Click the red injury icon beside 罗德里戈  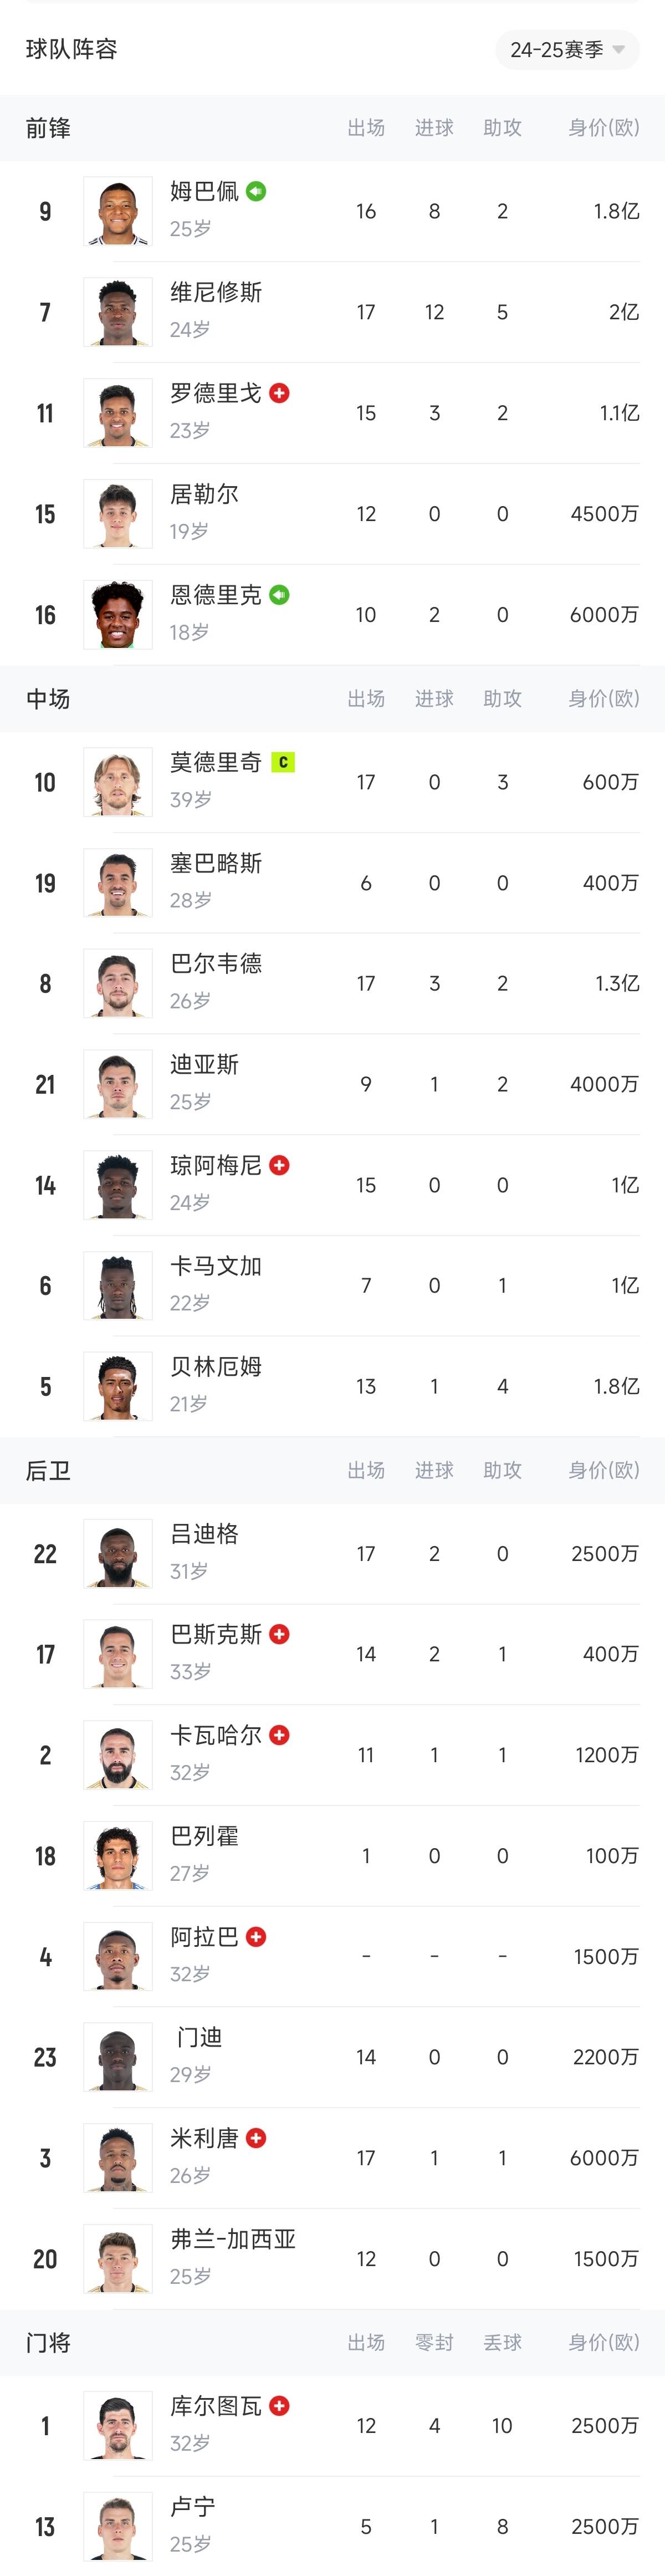tap(280, 393)
